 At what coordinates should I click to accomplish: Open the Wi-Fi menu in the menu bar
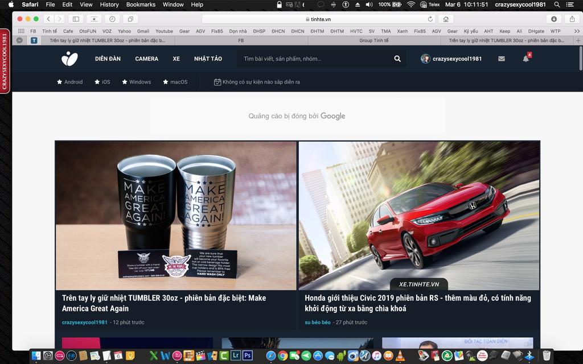click(411, 5)
